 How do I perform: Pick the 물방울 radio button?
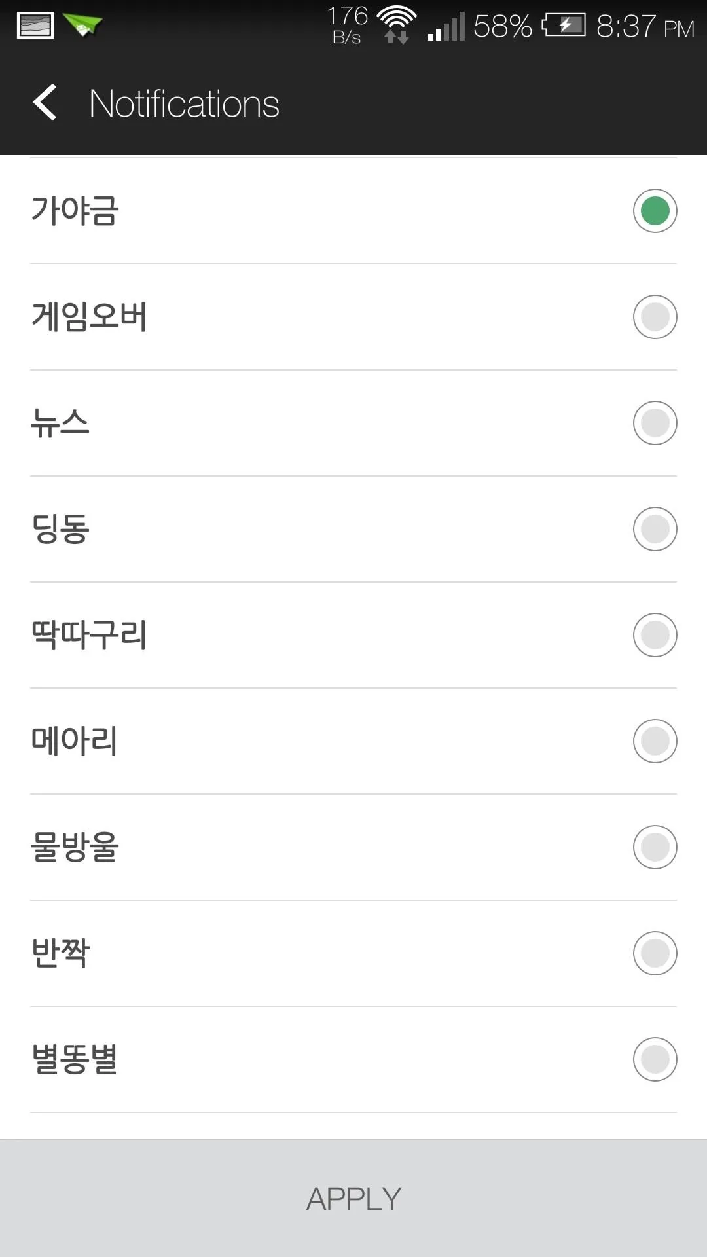coord(655,847)
